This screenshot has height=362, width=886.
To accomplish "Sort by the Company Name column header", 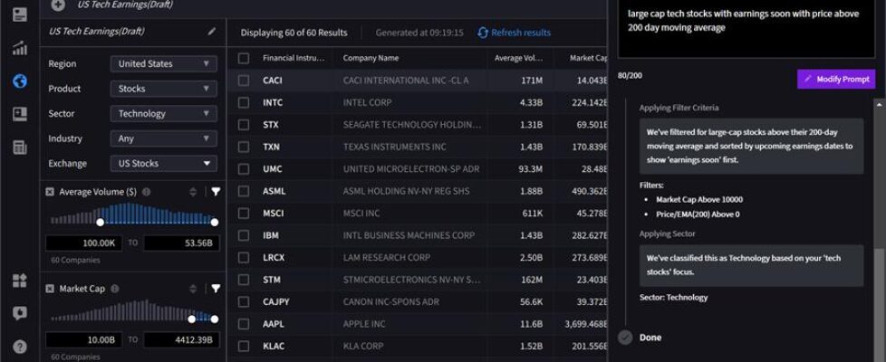I will pyautogui.click(x=371, y=58).
